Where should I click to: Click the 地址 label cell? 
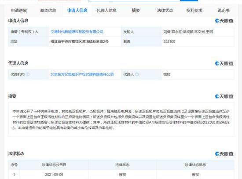(29, 41)
